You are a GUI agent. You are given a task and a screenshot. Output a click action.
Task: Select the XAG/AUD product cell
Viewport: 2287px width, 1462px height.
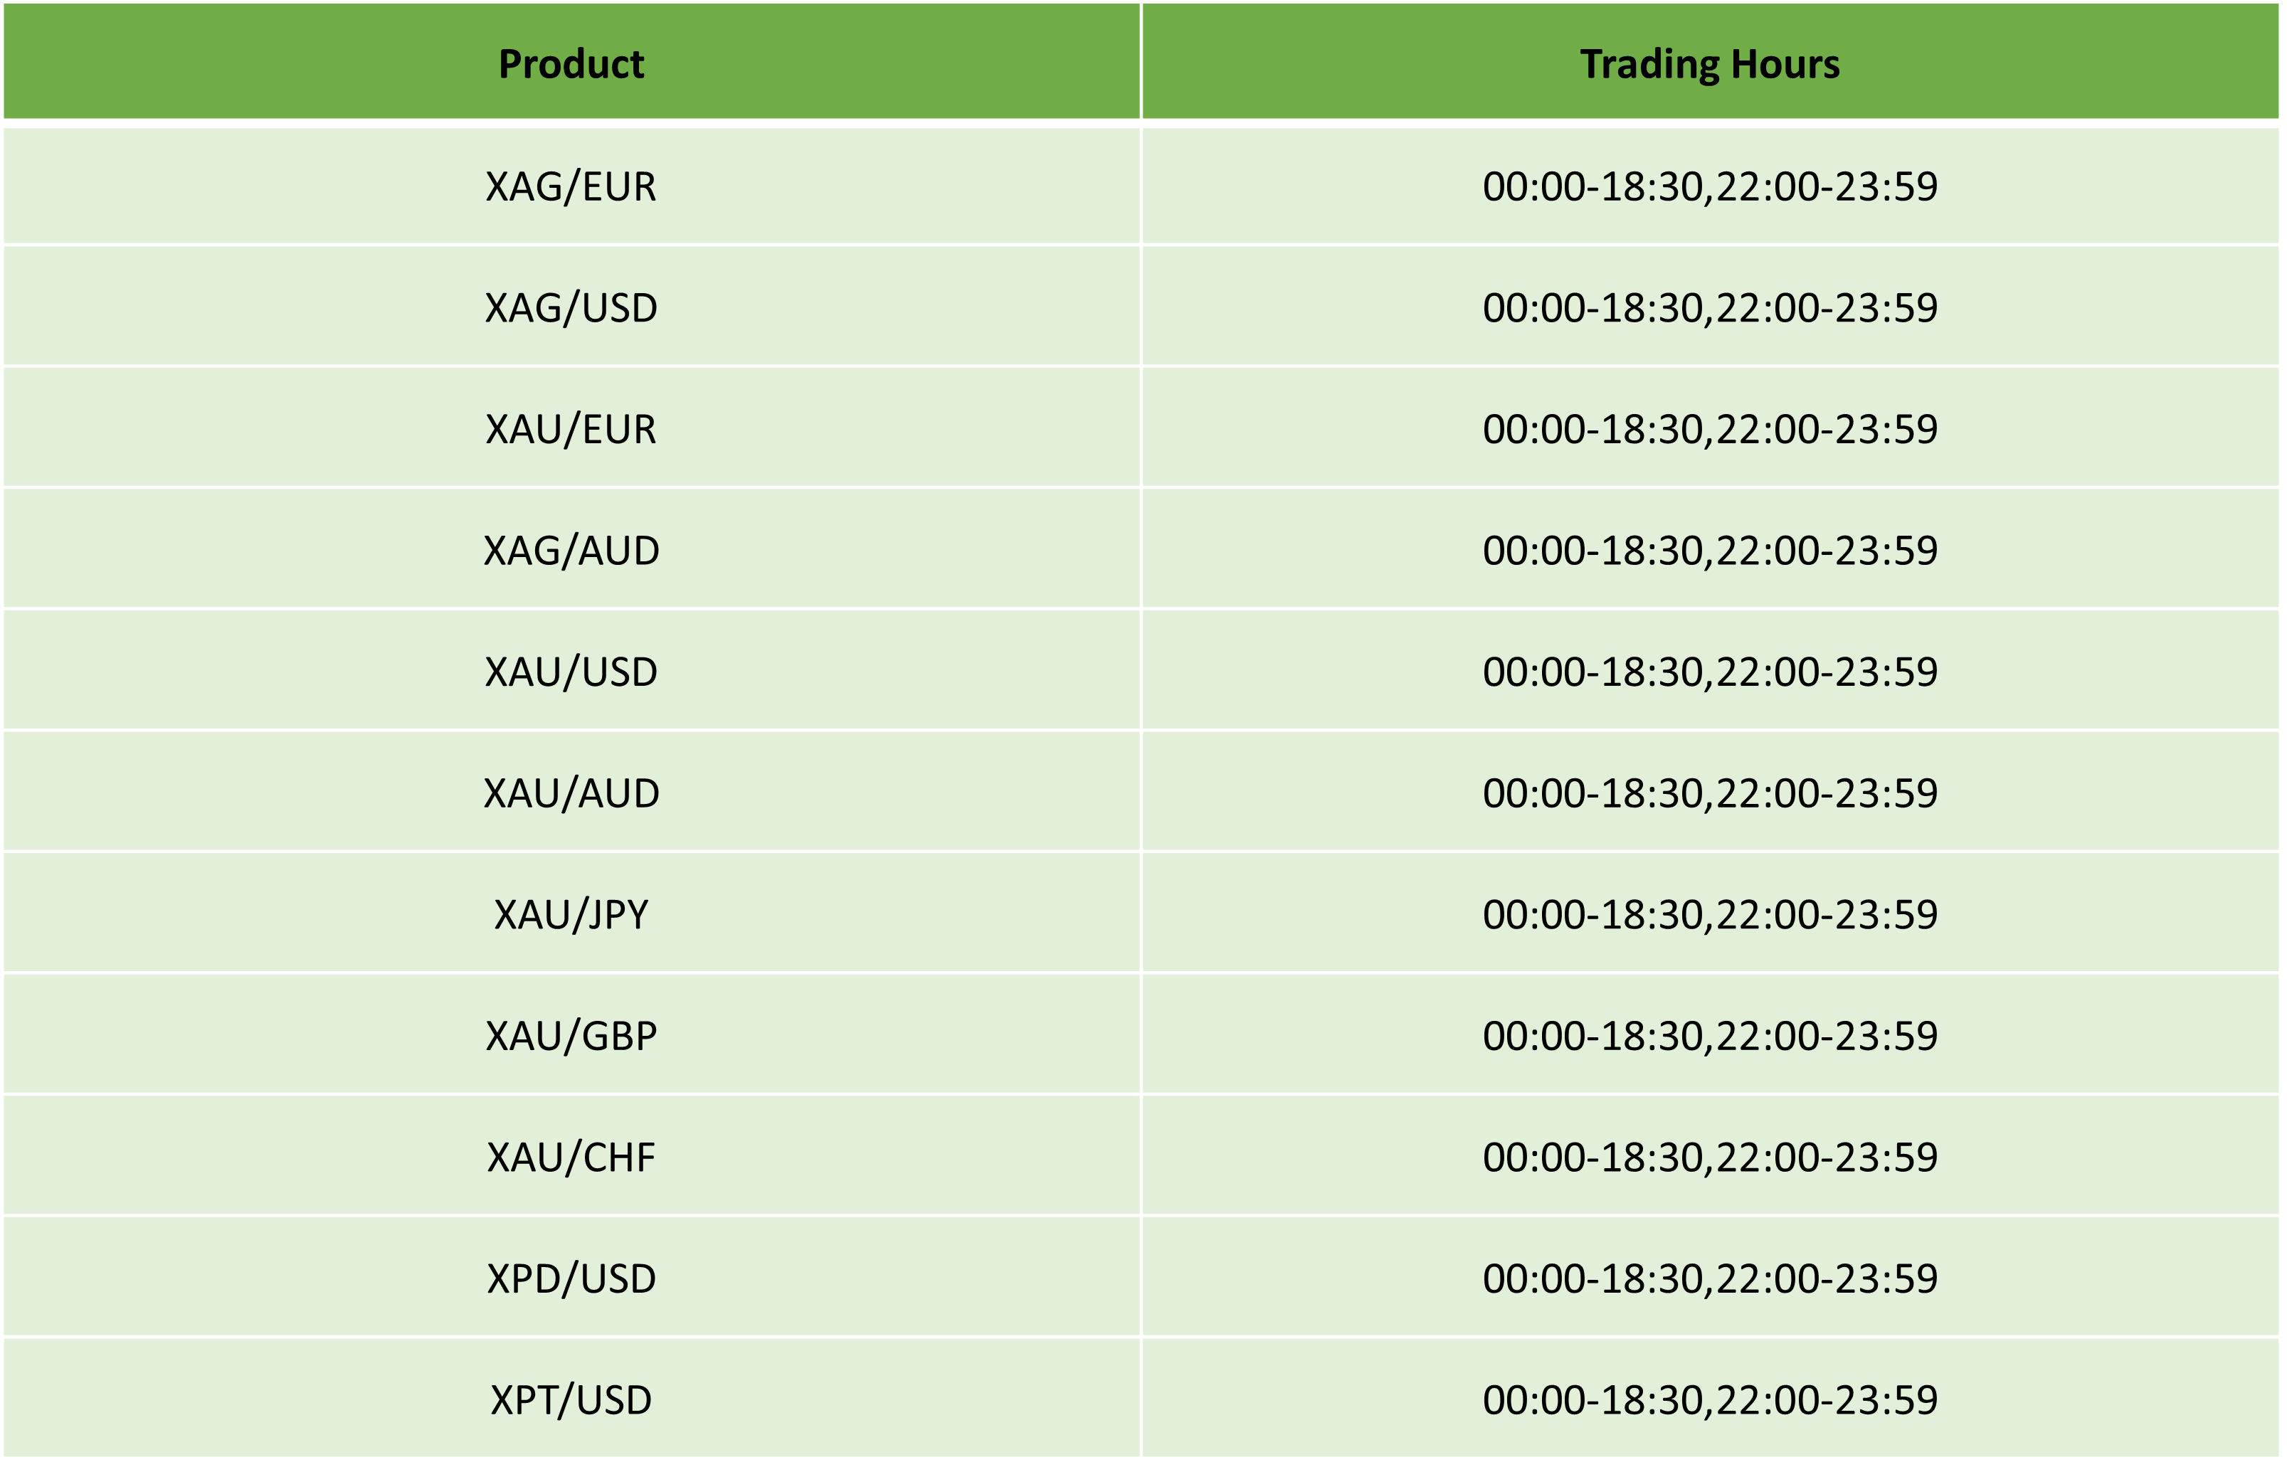[x=571, y=551]
